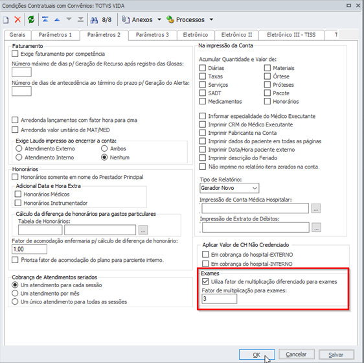364x363 pixels.
Task: Click Fator de multiplicação para exames field
Action: tap(220, 299)
